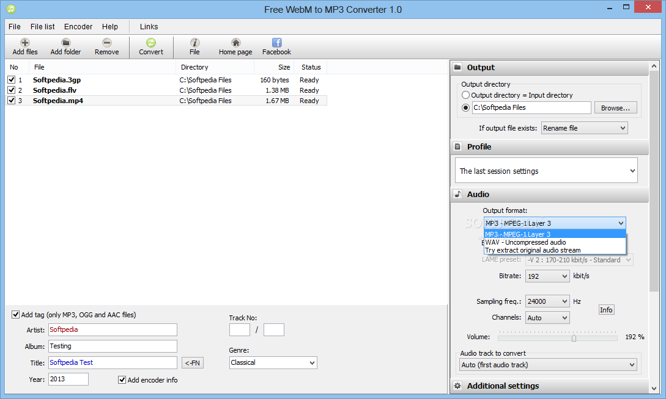Image resolution: width=666 pixels, height=399 pixels.
Task: Open the Sampling freq. 24000 dropdown
Action: tap(547, 301)
